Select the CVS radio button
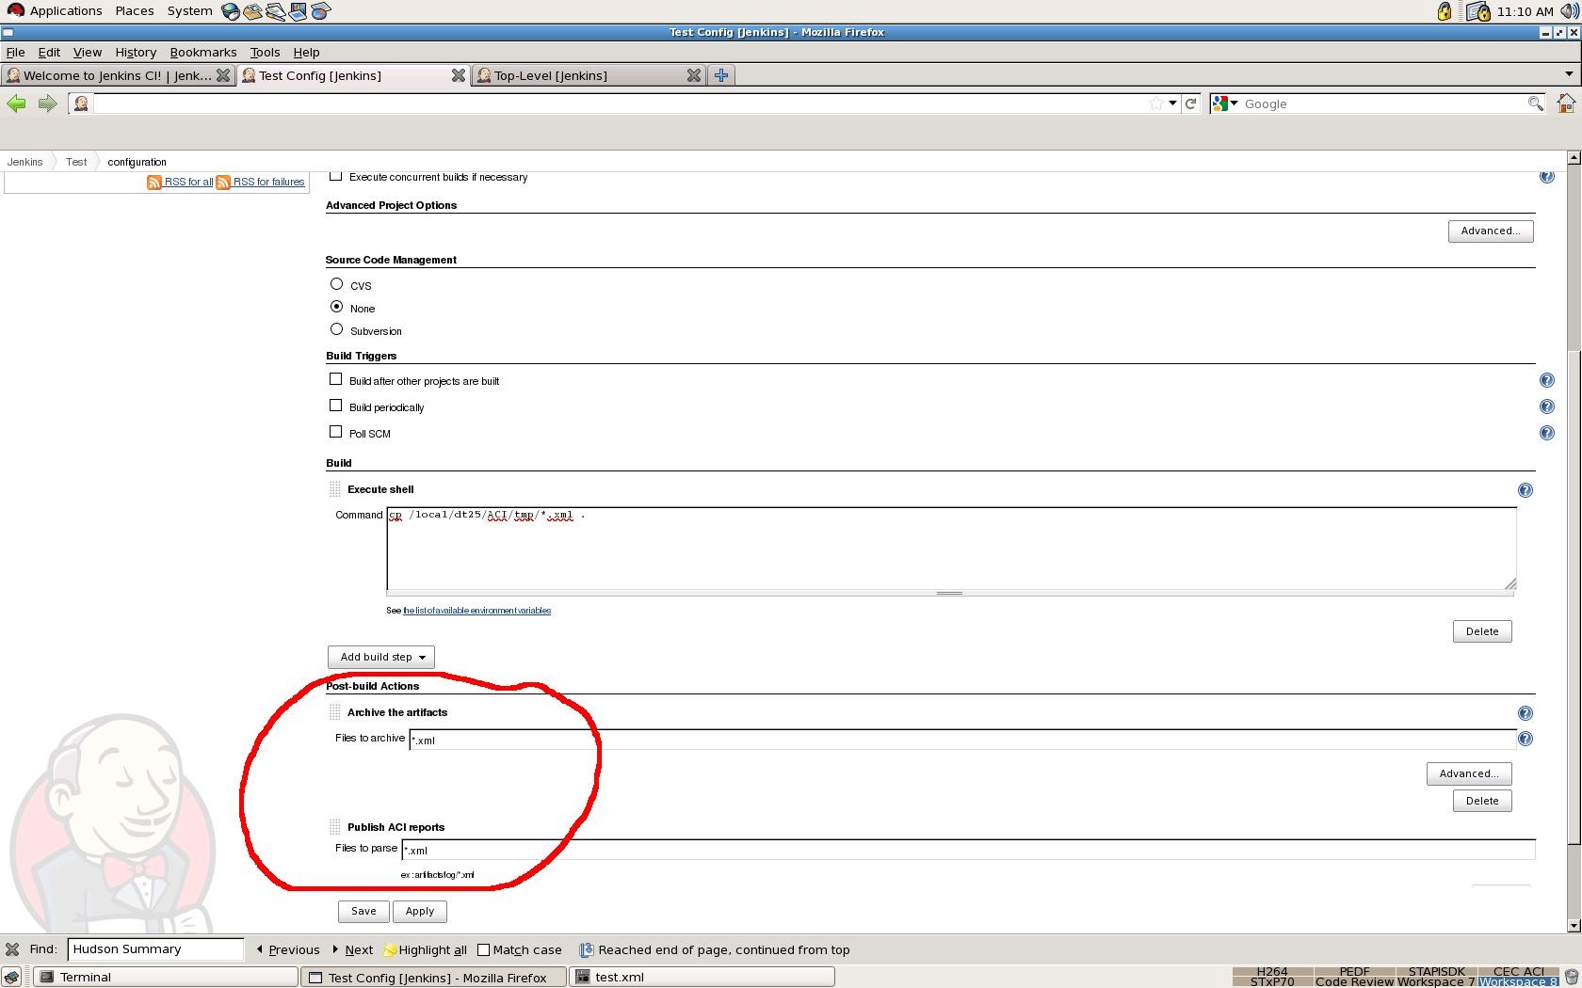Screen dimensions: 1582x988 [336, 283]
